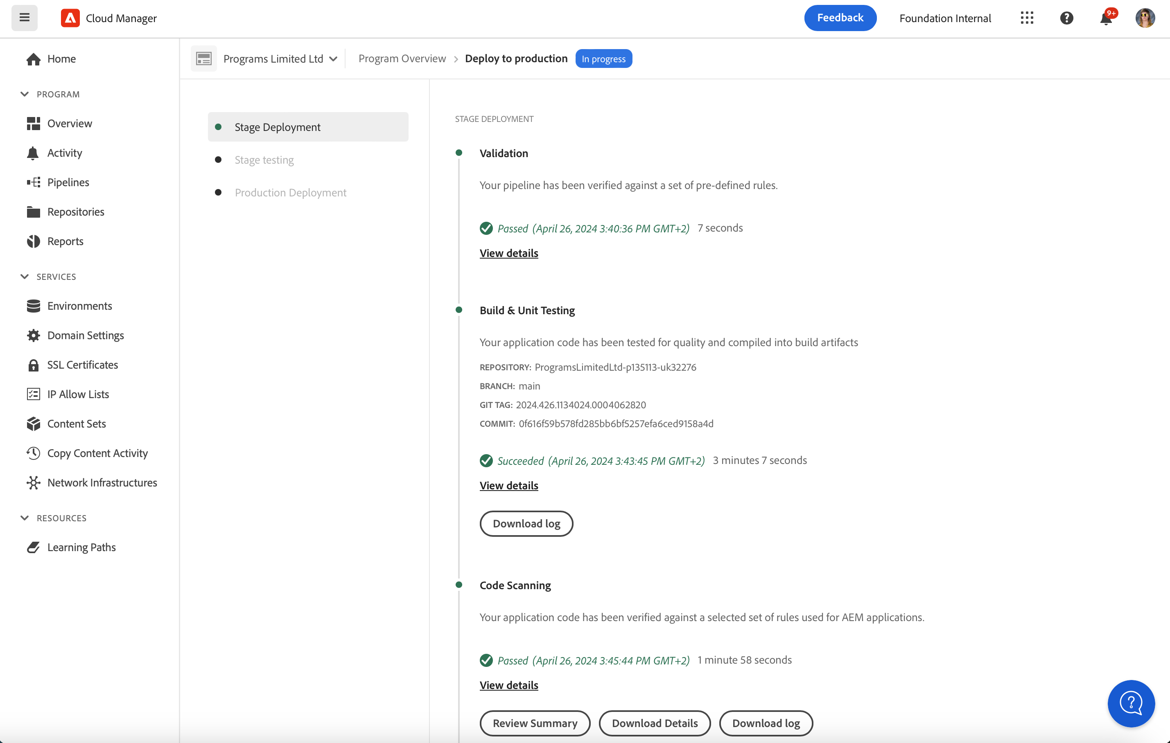Open the Environments menu item
The height and width of the screenshot is (743, 1170).
click(x=79, y=306)
